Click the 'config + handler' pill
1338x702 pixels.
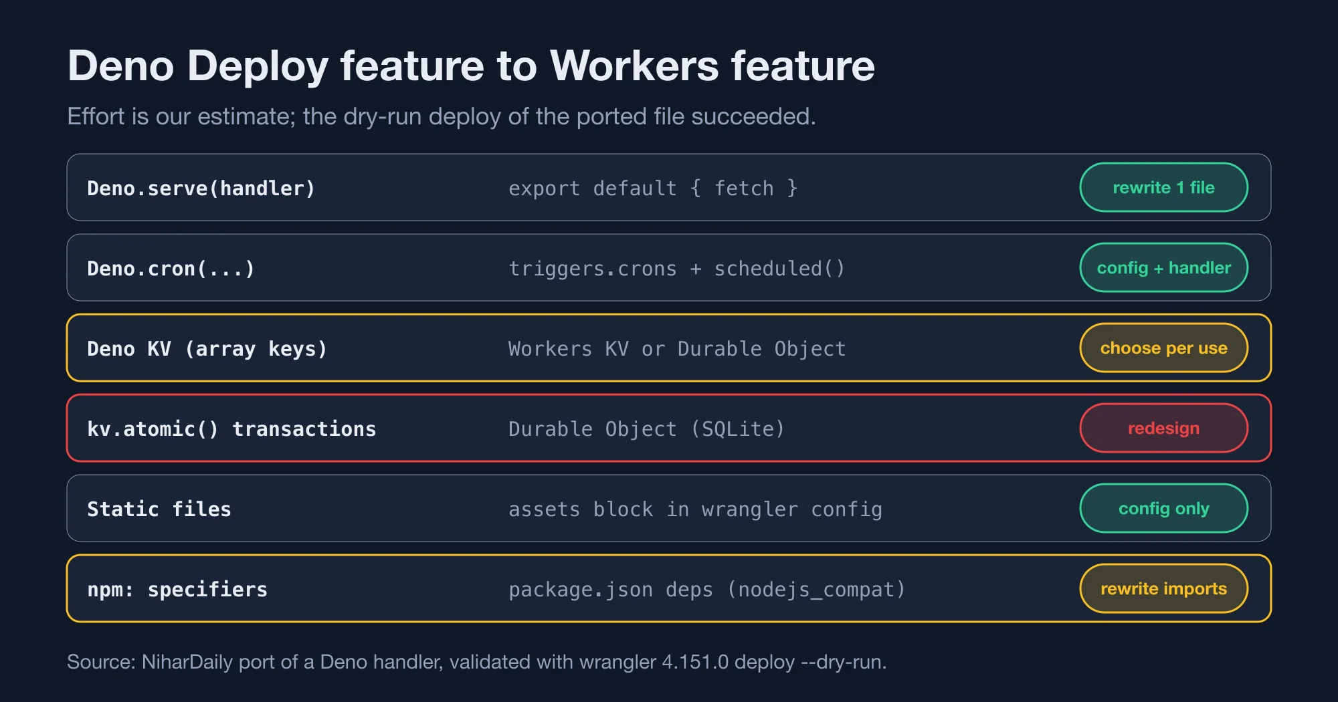point(1163,267)
